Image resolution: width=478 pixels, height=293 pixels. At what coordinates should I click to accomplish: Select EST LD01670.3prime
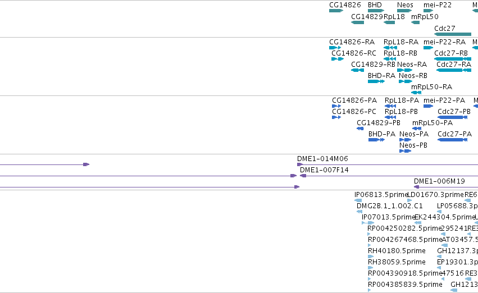pyautogui.click(x=409, y=200)
